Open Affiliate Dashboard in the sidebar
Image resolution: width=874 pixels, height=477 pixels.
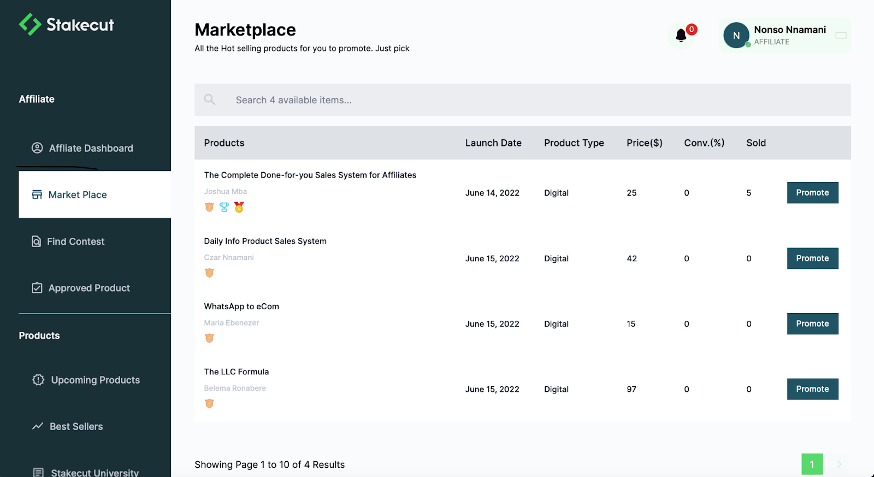(x=91, y=148)
